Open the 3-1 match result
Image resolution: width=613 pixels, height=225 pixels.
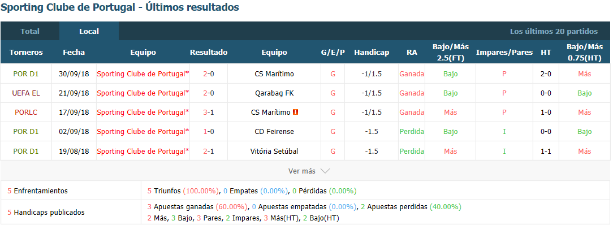click(209, 112)
